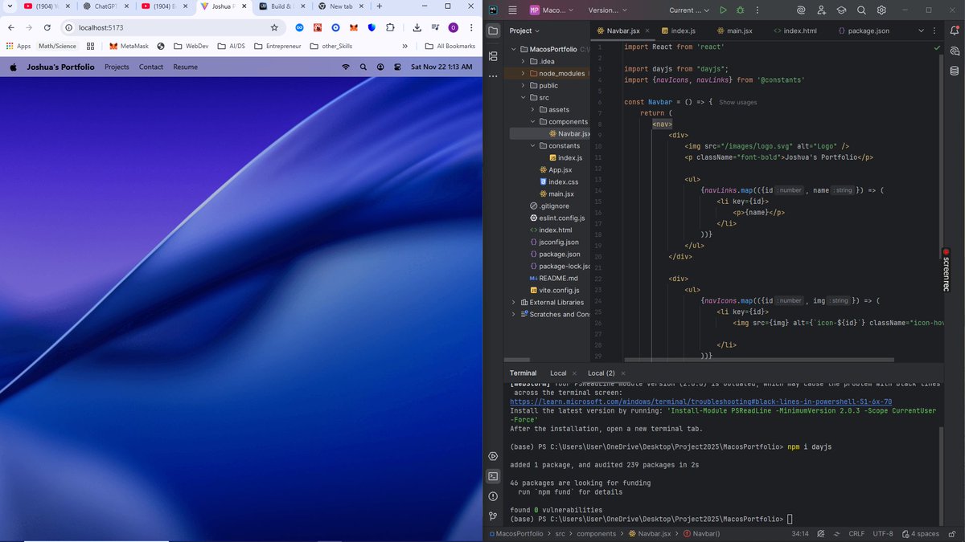Click the Wi-Fi icon in portfolio navbar

click(x=346, y=67)
